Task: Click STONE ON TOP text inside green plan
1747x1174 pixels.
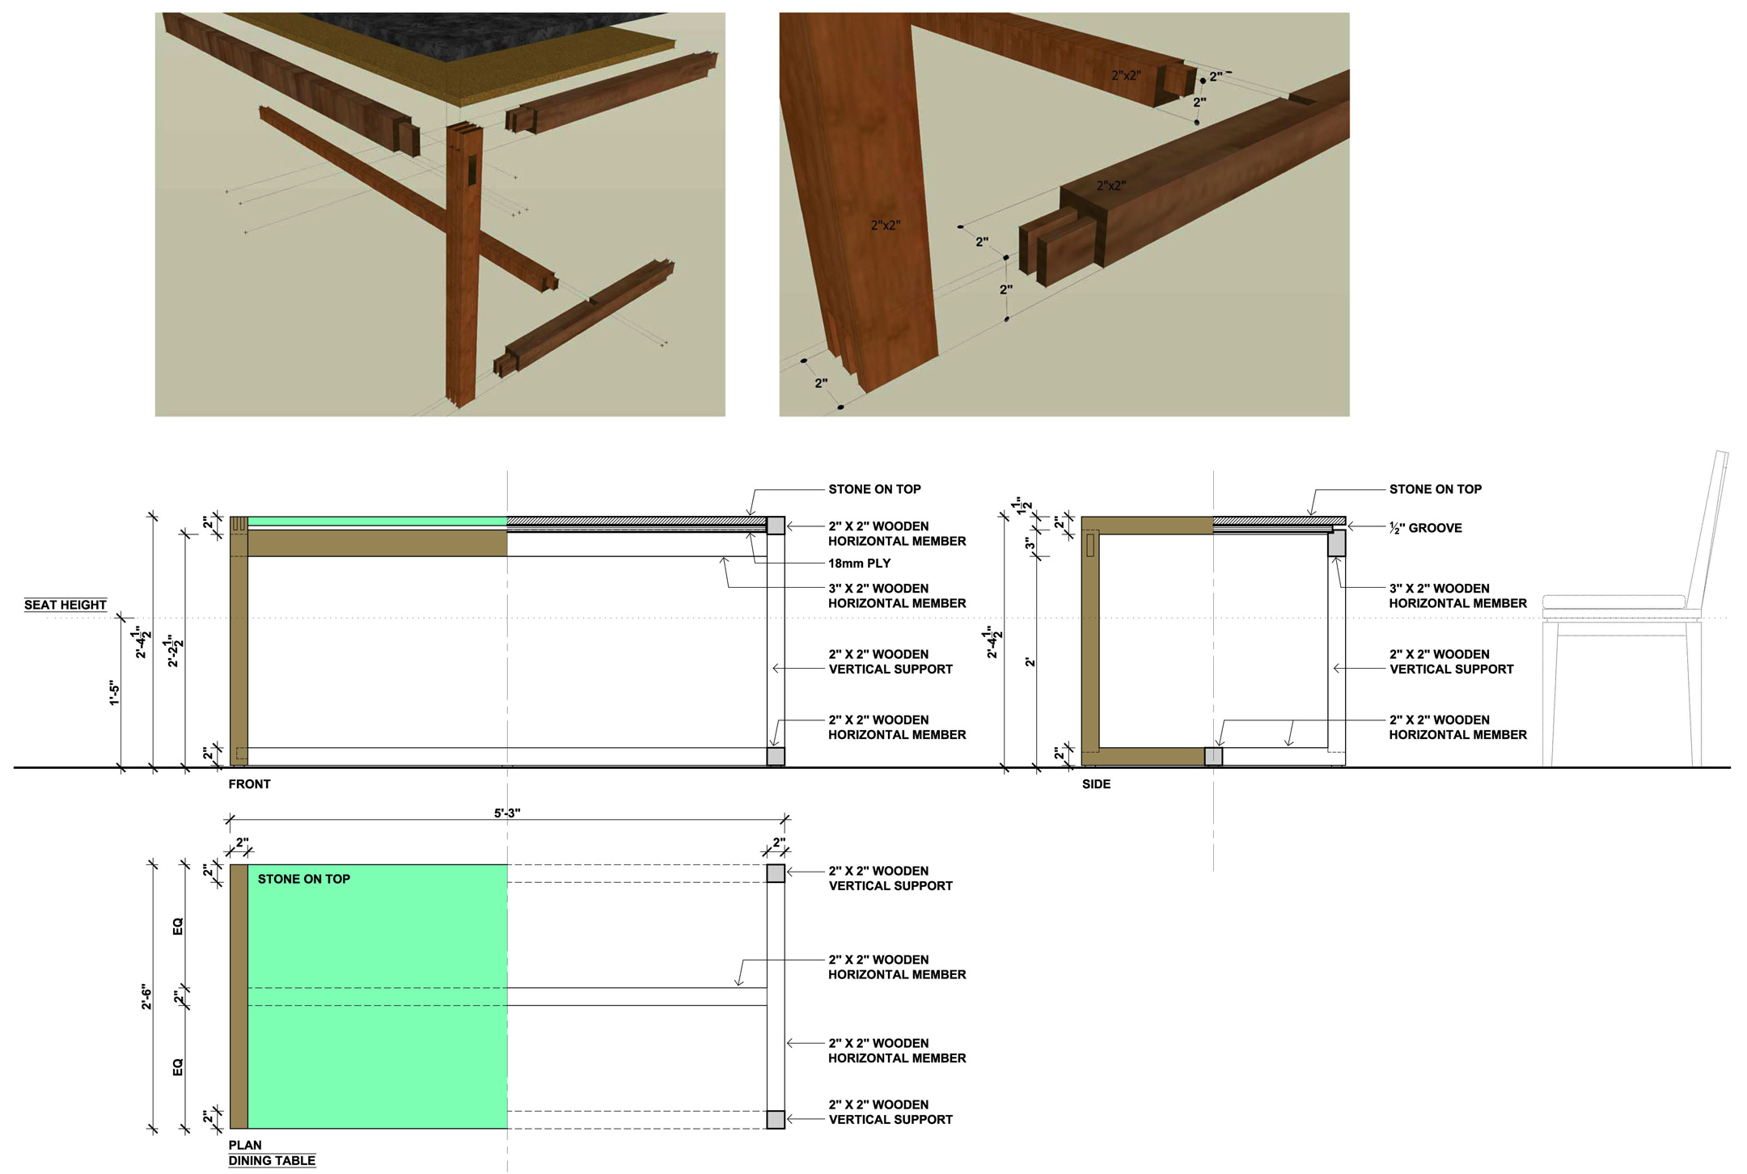Action: pyautogui.click(x=303, y=879)
